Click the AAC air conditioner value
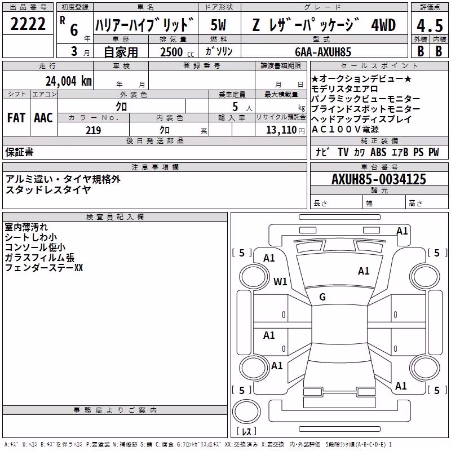Viewport: 451px width, 451px height. pyautogui.click(x=43, y=118)
